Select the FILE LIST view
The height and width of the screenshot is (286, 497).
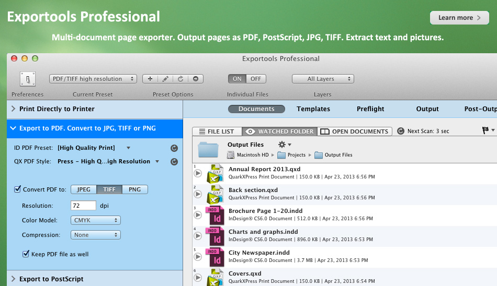pos(217,132)
